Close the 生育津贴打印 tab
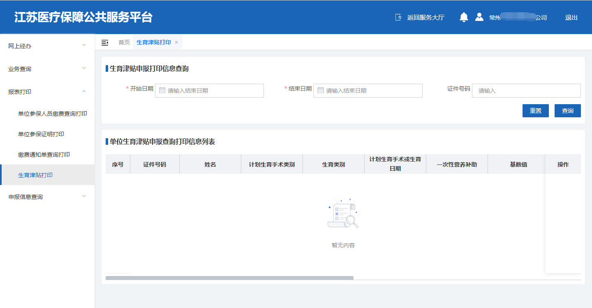The width and height of the screenshot is (592, 308). (x=176, y=42)
